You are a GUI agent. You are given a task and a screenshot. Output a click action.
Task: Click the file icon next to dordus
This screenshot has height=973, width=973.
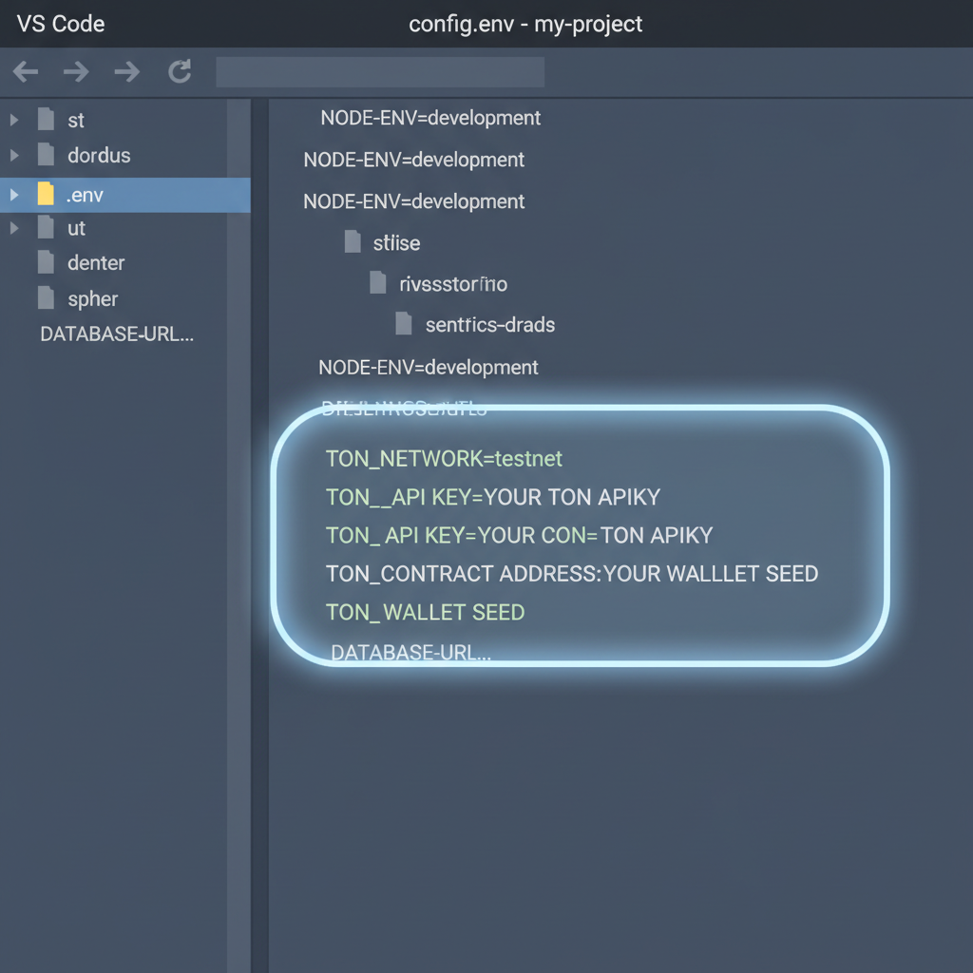[x=46, y=154]
